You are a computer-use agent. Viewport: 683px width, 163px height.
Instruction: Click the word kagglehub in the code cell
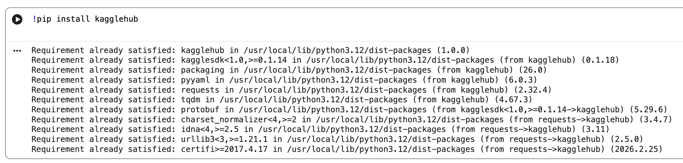tap(116, 19)
